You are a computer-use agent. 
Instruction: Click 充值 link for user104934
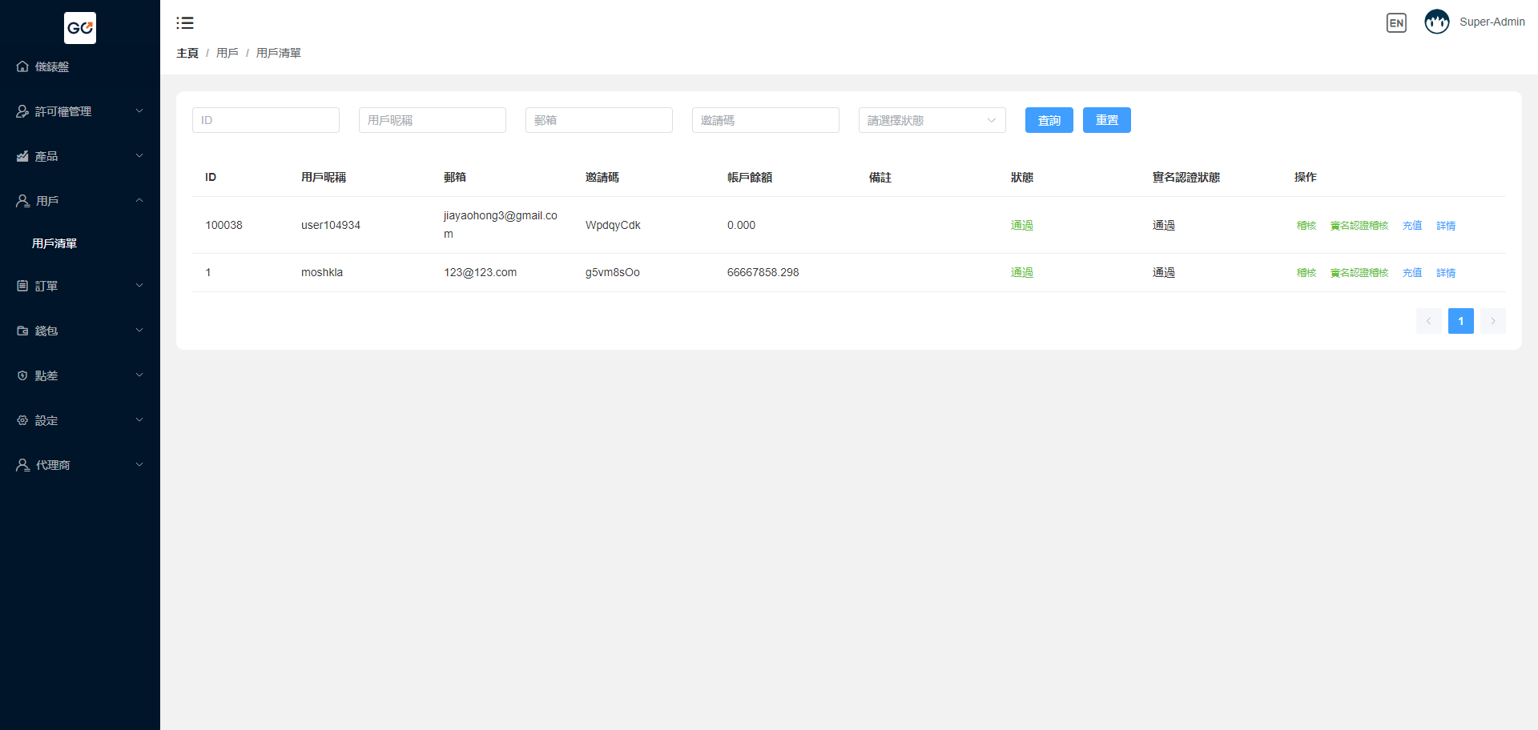tap(1412, 226)
